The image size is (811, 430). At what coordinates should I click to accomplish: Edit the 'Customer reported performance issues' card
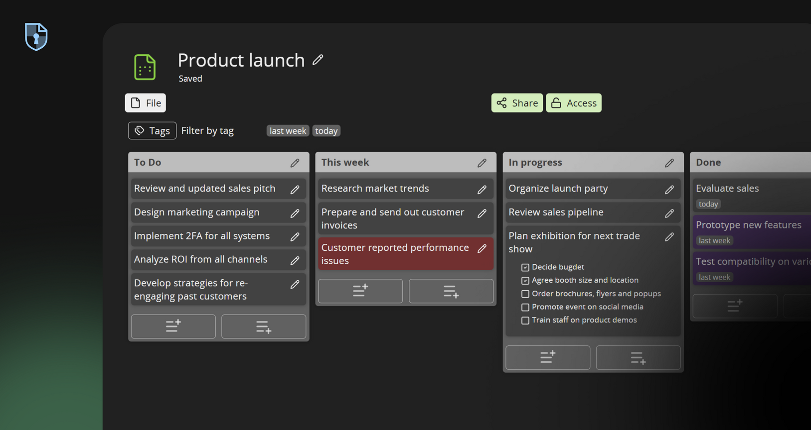482,248
